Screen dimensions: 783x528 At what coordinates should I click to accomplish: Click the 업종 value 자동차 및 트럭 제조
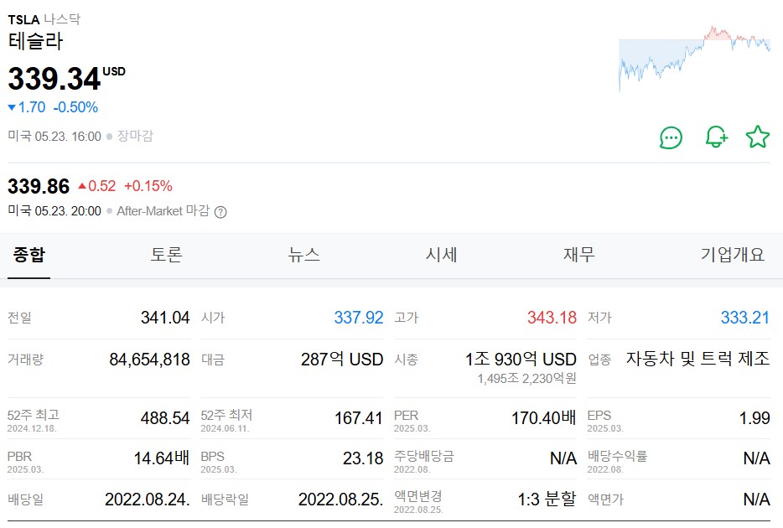coord(698,359)
